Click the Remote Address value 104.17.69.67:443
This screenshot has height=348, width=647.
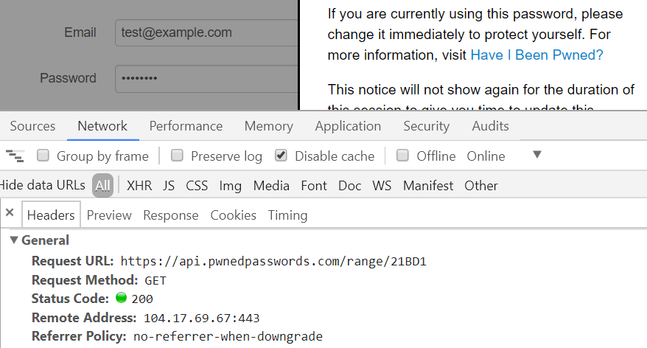pyautogui.click(x=201, y=318)
